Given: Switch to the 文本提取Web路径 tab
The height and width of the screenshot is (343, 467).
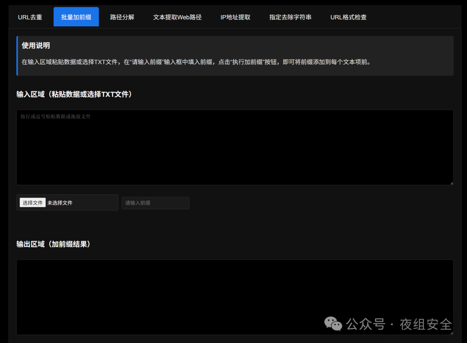Looking at the screenshot, I should pos(177,17).
